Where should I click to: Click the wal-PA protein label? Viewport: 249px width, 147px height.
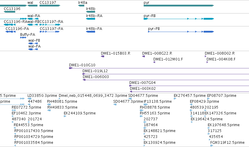35,46
